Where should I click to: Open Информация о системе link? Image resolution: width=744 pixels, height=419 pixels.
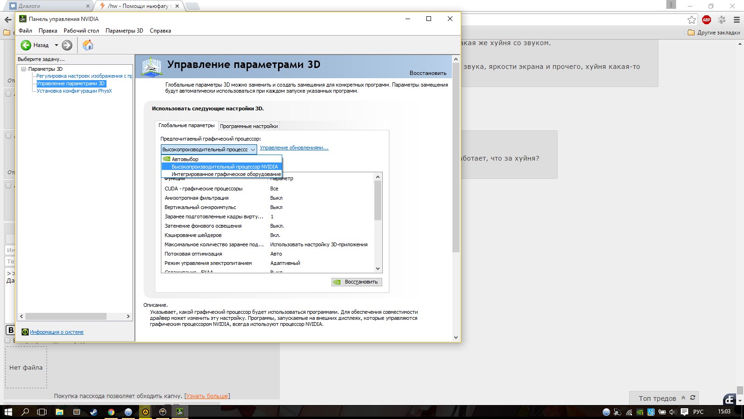click(57, 332)
